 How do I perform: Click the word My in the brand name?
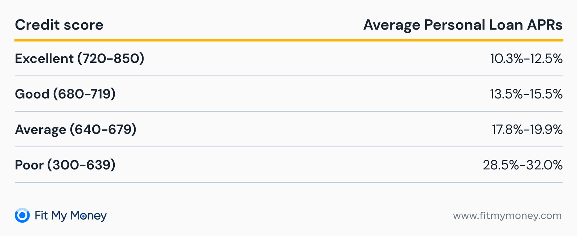pyautogui.click(x=59, y=216)
